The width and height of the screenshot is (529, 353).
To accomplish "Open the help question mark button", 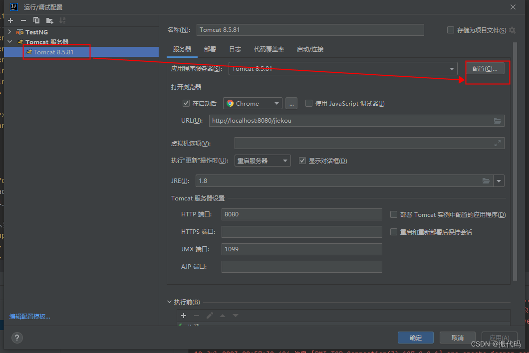I will click(17, 338).
